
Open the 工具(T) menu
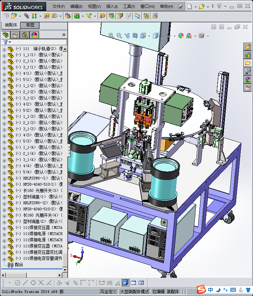[129, 7]
